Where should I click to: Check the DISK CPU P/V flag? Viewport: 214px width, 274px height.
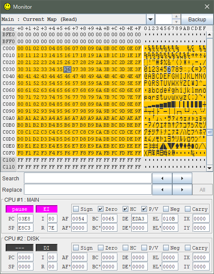coord(144,247)
